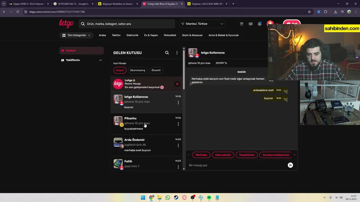The width and height of the screenshot is (360, 202).
Task: Click the Bir mesaj yaz message field
Action: [x=237, y=165]
